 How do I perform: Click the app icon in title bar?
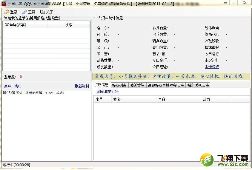(4, 3)
